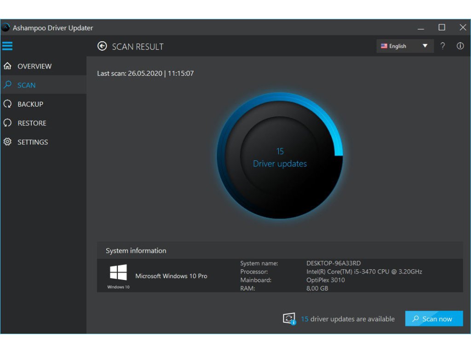The width and height of the screenshot is (471, 353).
Task: Click the hamburger menu icon
Action: 7,46
